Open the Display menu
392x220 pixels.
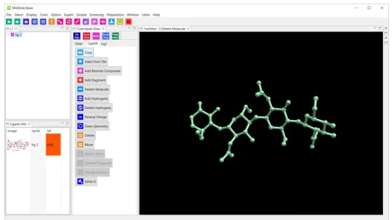tap(32, 15)
